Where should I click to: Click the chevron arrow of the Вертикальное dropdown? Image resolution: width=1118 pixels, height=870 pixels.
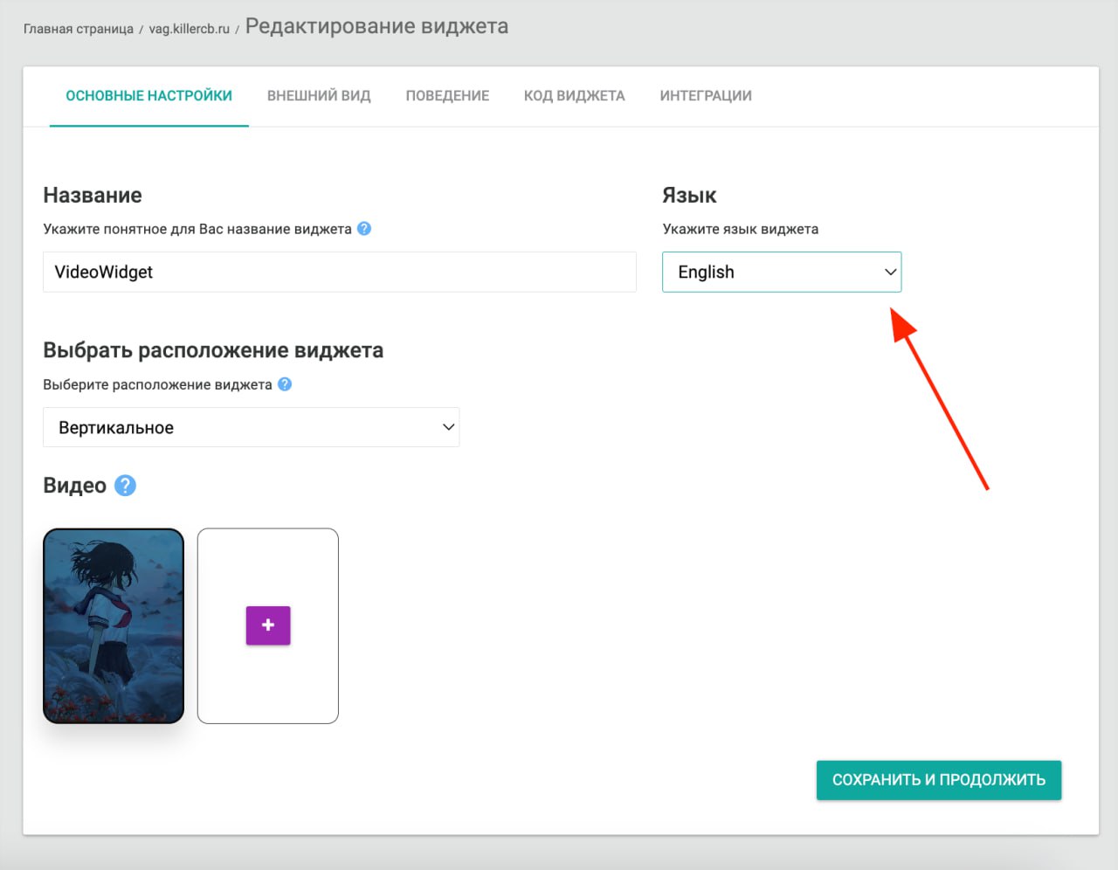pos(448,428)
